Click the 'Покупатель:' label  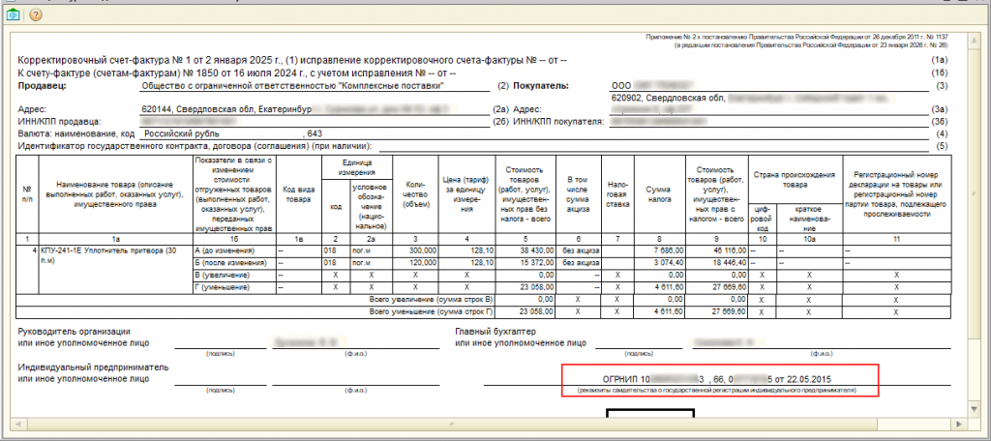tap(541, 85)
